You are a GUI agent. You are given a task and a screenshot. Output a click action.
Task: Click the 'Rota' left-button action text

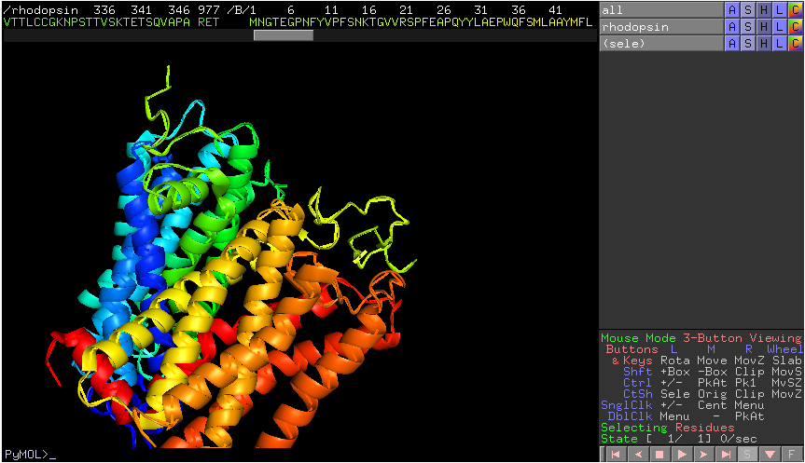(x=674, y=361)
